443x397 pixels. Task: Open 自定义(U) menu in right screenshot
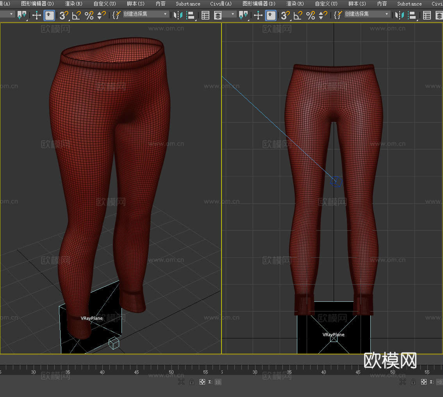pyautogui.click(x=326, y=4)
